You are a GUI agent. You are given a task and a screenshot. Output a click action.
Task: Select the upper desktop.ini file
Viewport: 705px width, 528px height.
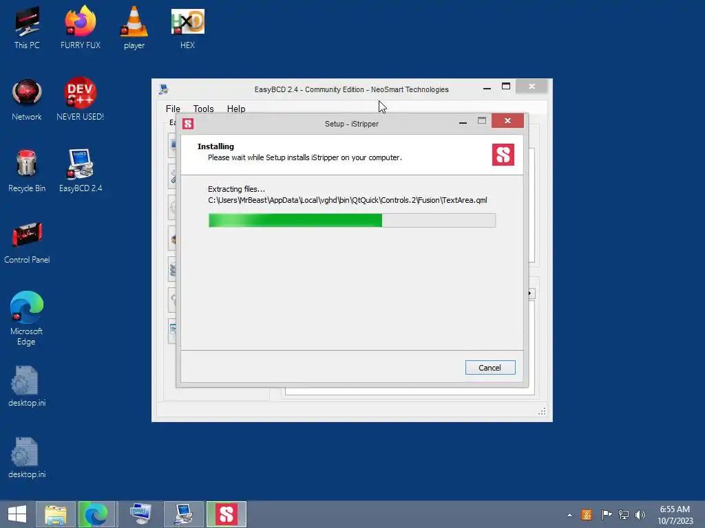(27, 386)
